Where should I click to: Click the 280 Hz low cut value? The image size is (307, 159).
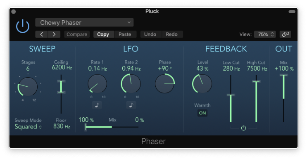pos(231,69)
